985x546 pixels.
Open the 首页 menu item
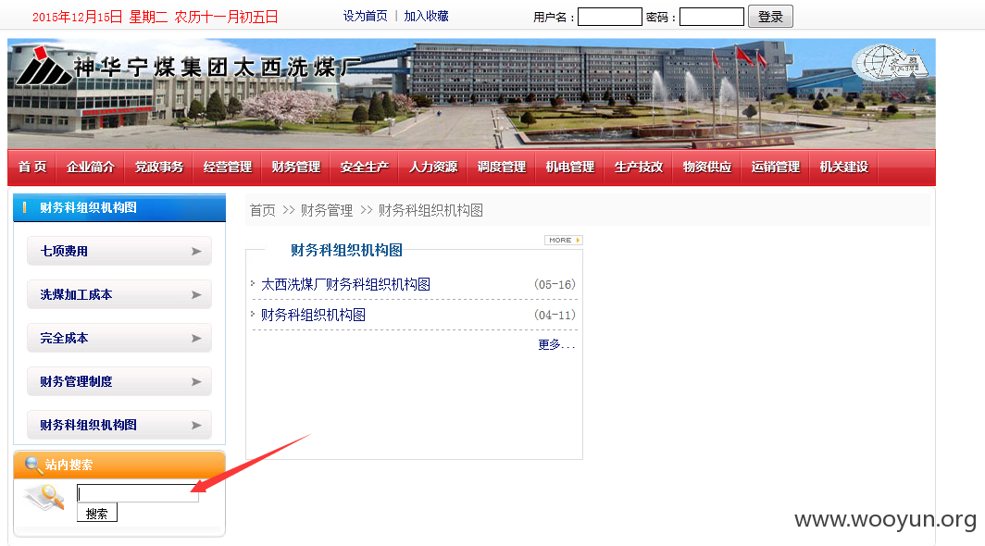[32, 168]
